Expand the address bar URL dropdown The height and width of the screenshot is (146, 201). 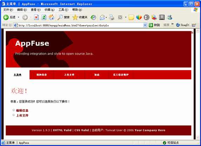pos(145,25)
